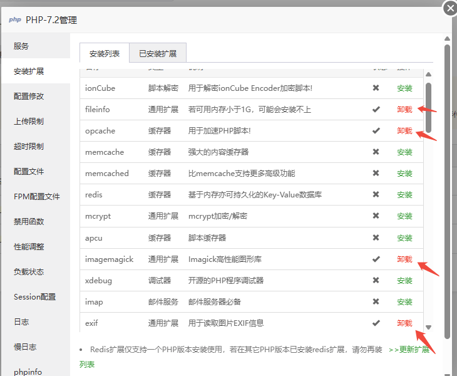Screen dimensions: 457x376
Task: Click the mcrypt加密/解密 description
Action: point(218,216)
